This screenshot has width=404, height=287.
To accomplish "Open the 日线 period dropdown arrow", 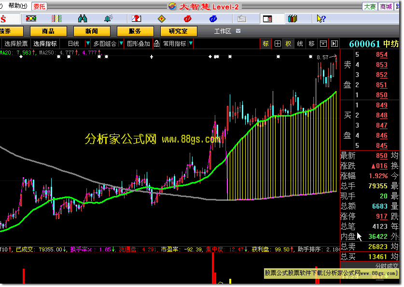I will pos(88,43).
